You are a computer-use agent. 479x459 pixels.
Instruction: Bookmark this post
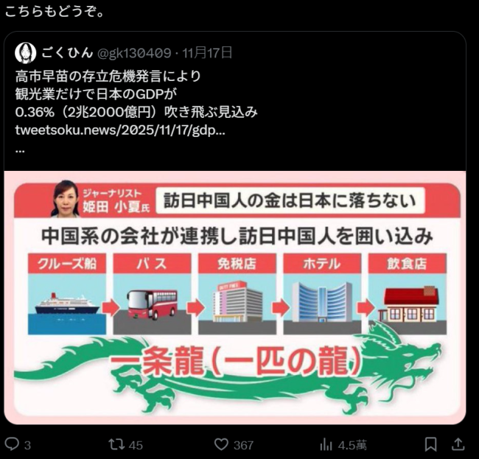431,444
